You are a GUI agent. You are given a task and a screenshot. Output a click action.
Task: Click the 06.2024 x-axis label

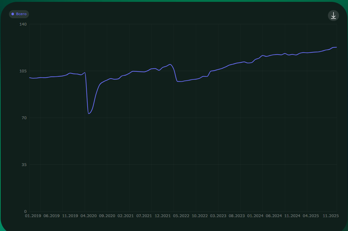274,216
